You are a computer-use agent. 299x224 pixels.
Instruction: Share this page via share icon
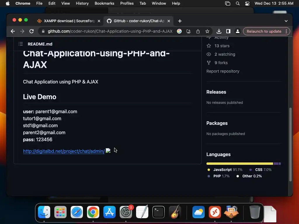coord(198,31)
